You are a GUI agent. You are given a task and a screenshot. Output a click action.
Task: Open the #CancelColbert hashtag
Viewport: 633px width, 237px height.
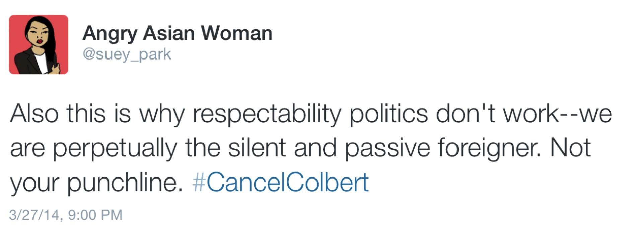tap(281, 183)
